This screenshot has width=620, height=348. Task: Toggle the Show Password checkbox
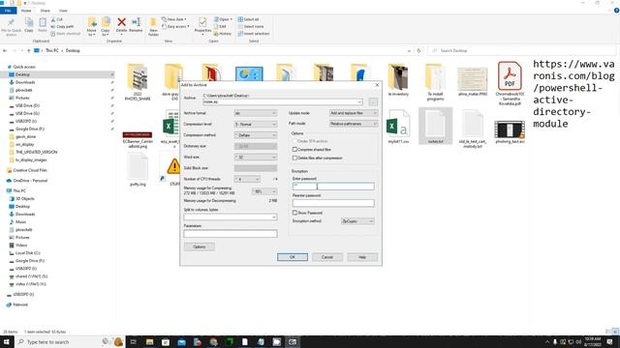pyautogui.click(x=294, y=213)
